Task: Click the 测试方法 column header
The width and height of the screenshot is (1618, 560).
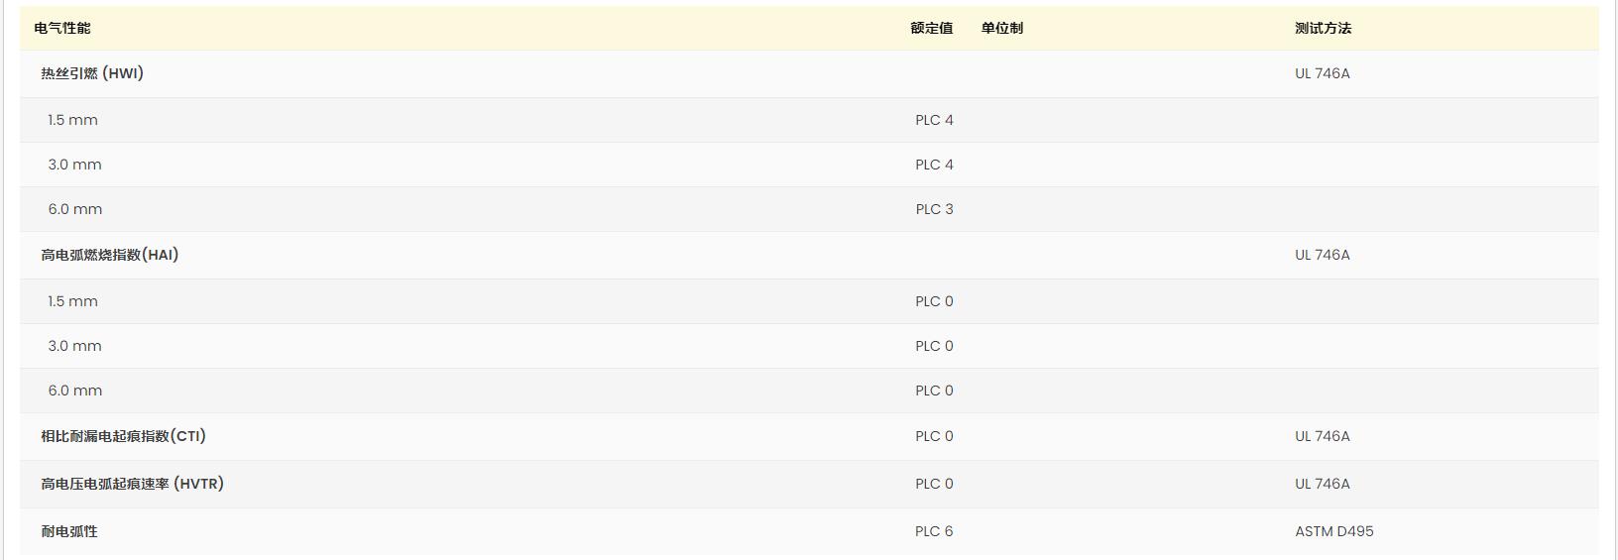Action: point(1323,28)
